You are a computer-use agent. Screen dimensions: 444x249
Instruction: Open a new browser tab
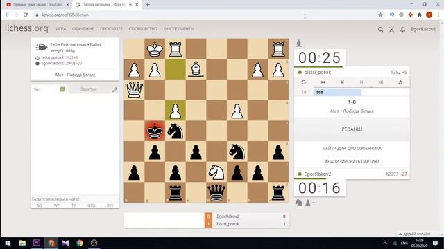point(148,5)
